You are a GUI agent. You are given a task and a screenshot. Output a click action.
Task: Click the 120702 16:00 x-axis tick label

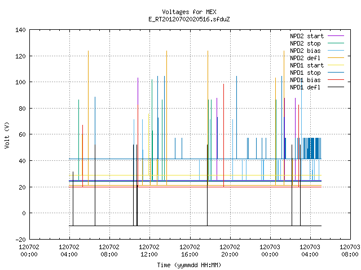click(x=190, y=251)
